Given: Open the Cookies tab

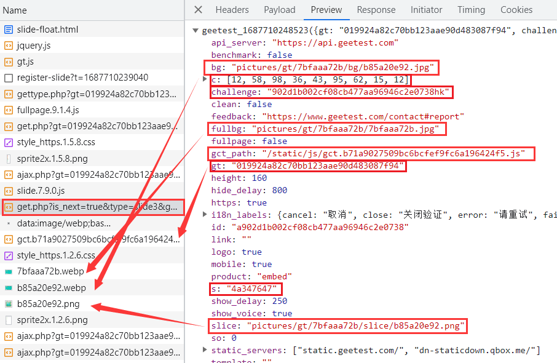Looking at the screenshot, I should click(516, 10).
